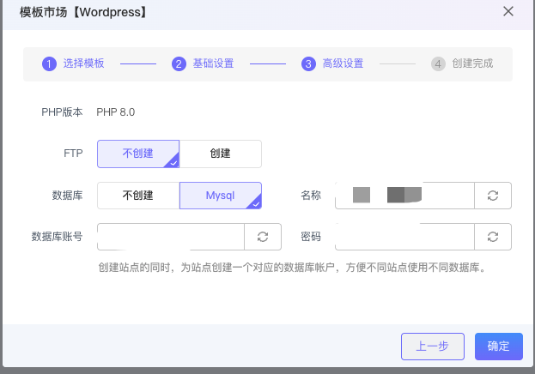Go to step 3 高级设置
Image resolution: width=535 pixels, height=374 pixels.
coord(332,63)
